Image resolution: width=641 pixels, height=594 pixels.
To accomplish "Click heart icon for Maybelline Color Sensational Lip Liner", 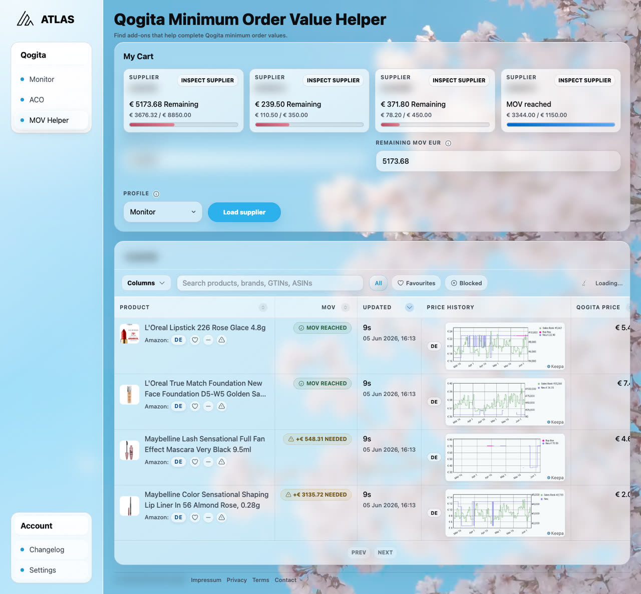I will 195,517.
